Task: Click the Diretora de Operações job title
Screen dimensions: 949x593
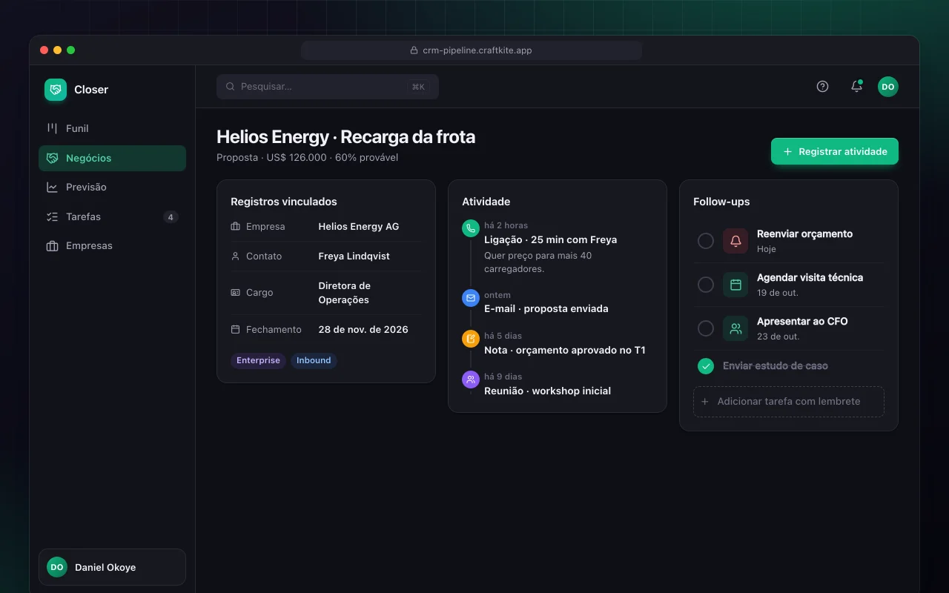Action: tap(344, 293)
